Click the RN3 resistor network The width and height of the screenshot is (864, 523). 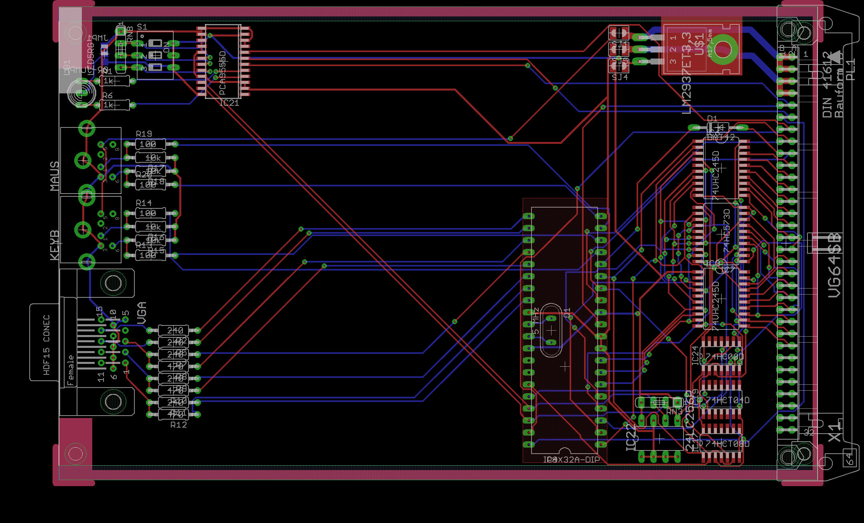point(659,402)
